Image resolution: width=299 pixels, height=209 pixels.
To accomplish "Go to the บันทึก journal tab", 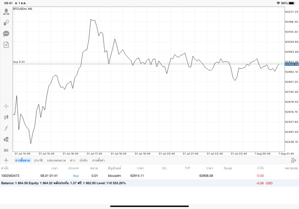I will pyautogui.click(x=84, y=160).
